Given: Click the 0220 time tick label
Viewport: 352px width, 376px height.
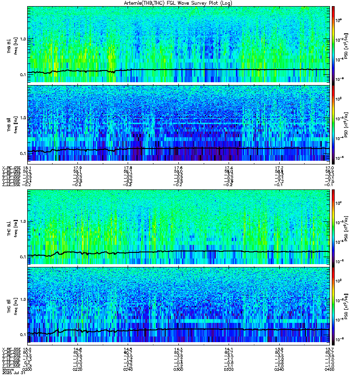Looking at the screenshot, I should (77, 369).
